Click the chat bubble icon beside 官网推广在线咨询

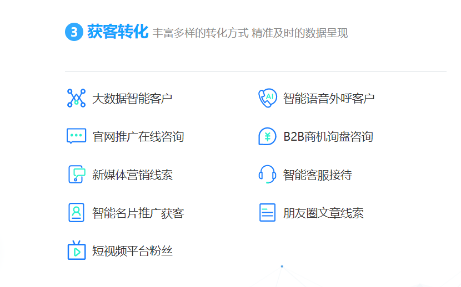77,136
